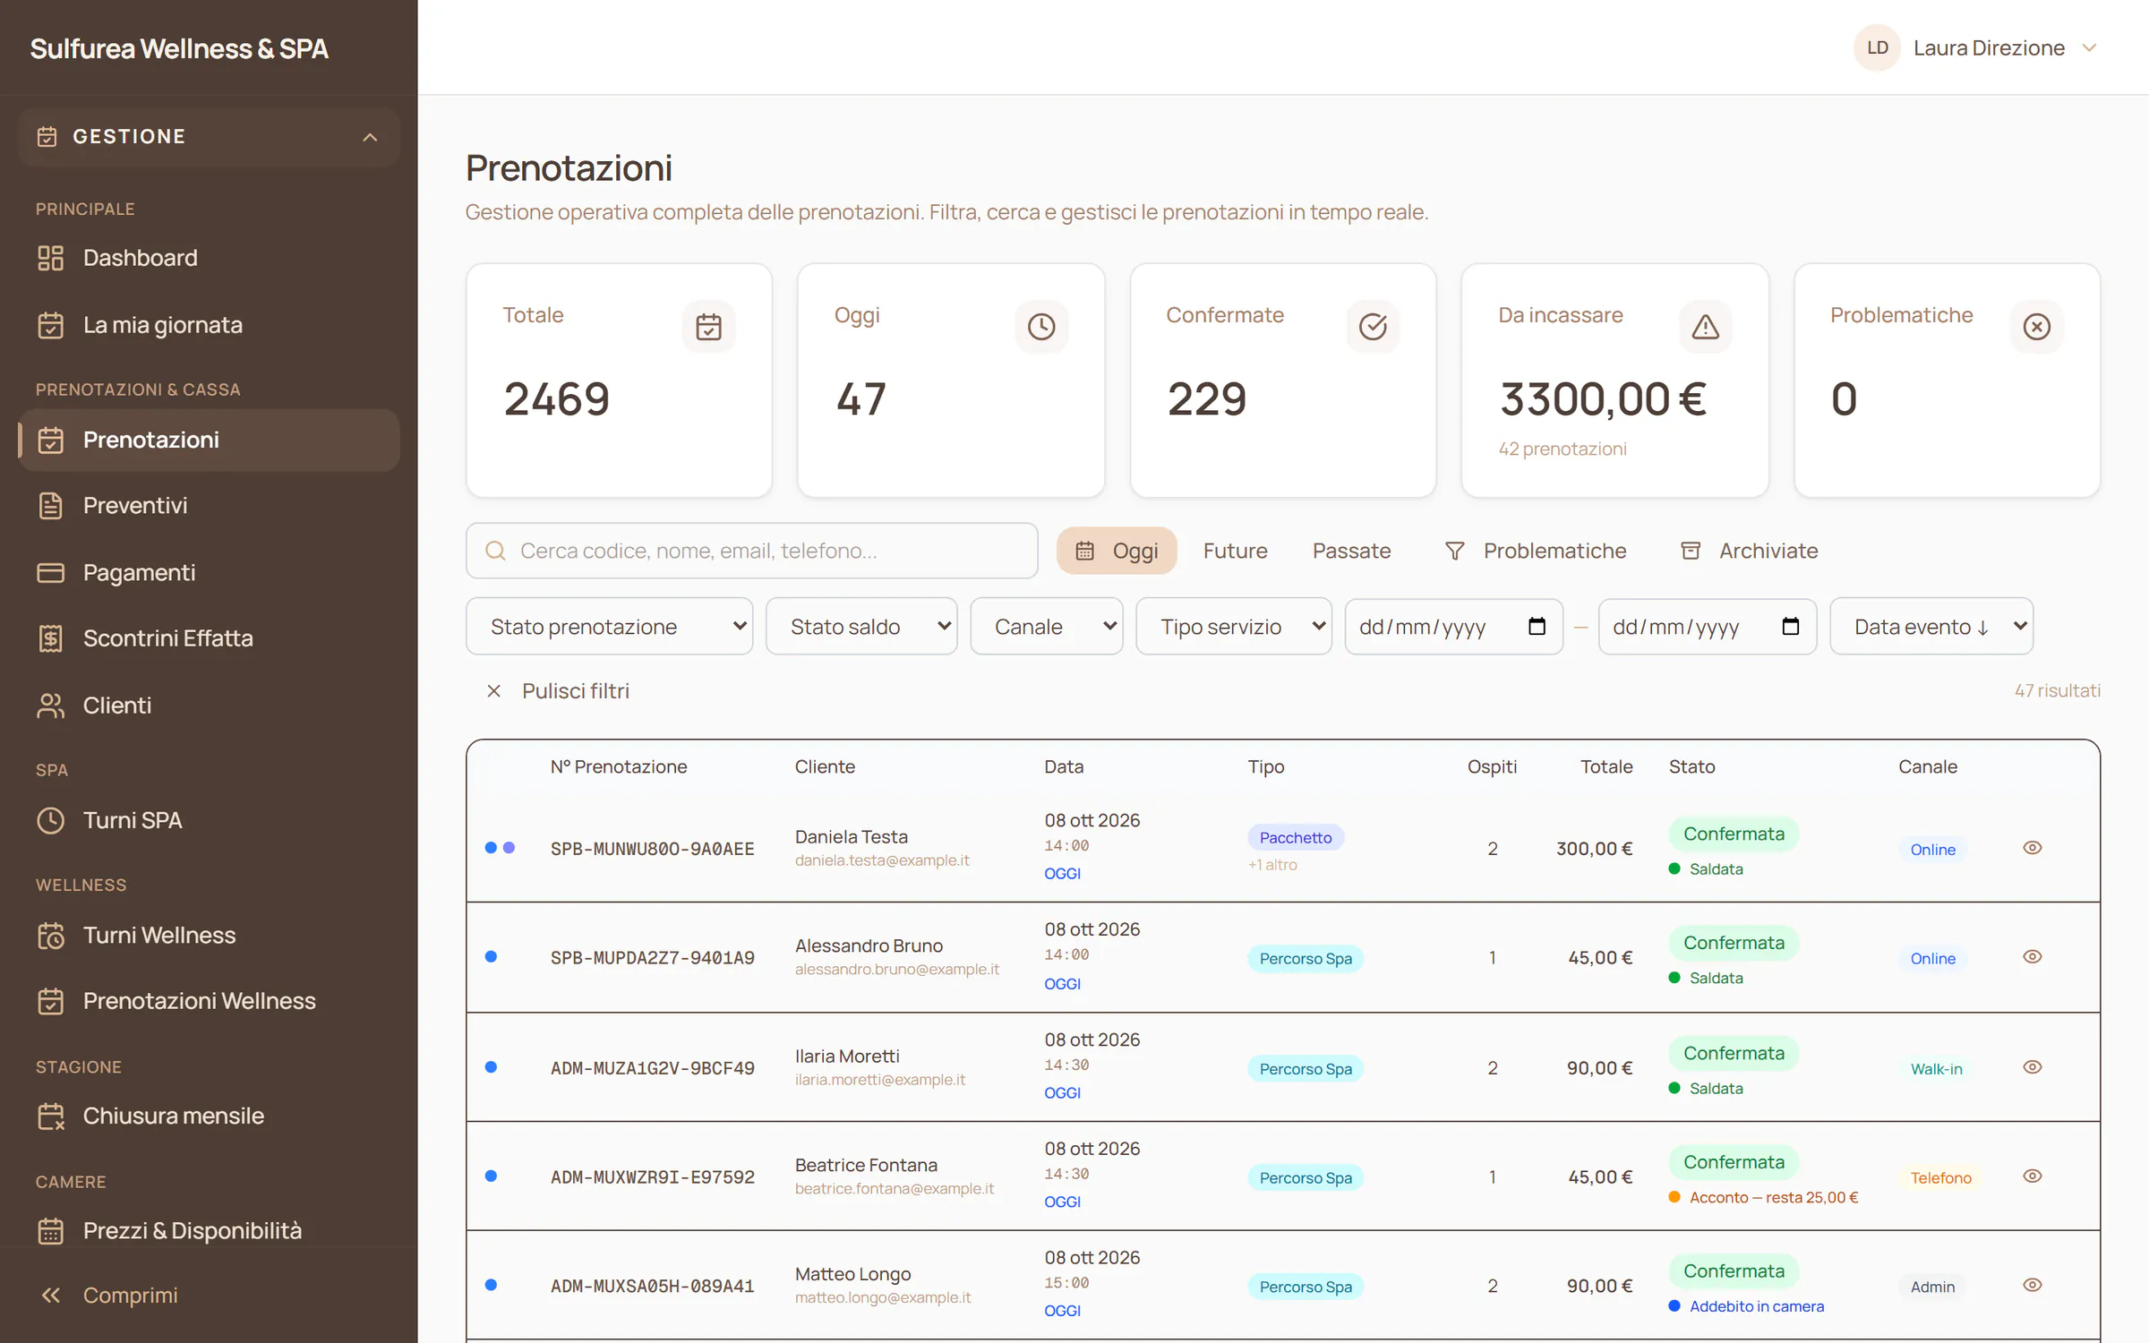Screen dimensions: 2149x1343
Task: Click the clock icon on Oggi card
Action: [x=1040, y=327]
